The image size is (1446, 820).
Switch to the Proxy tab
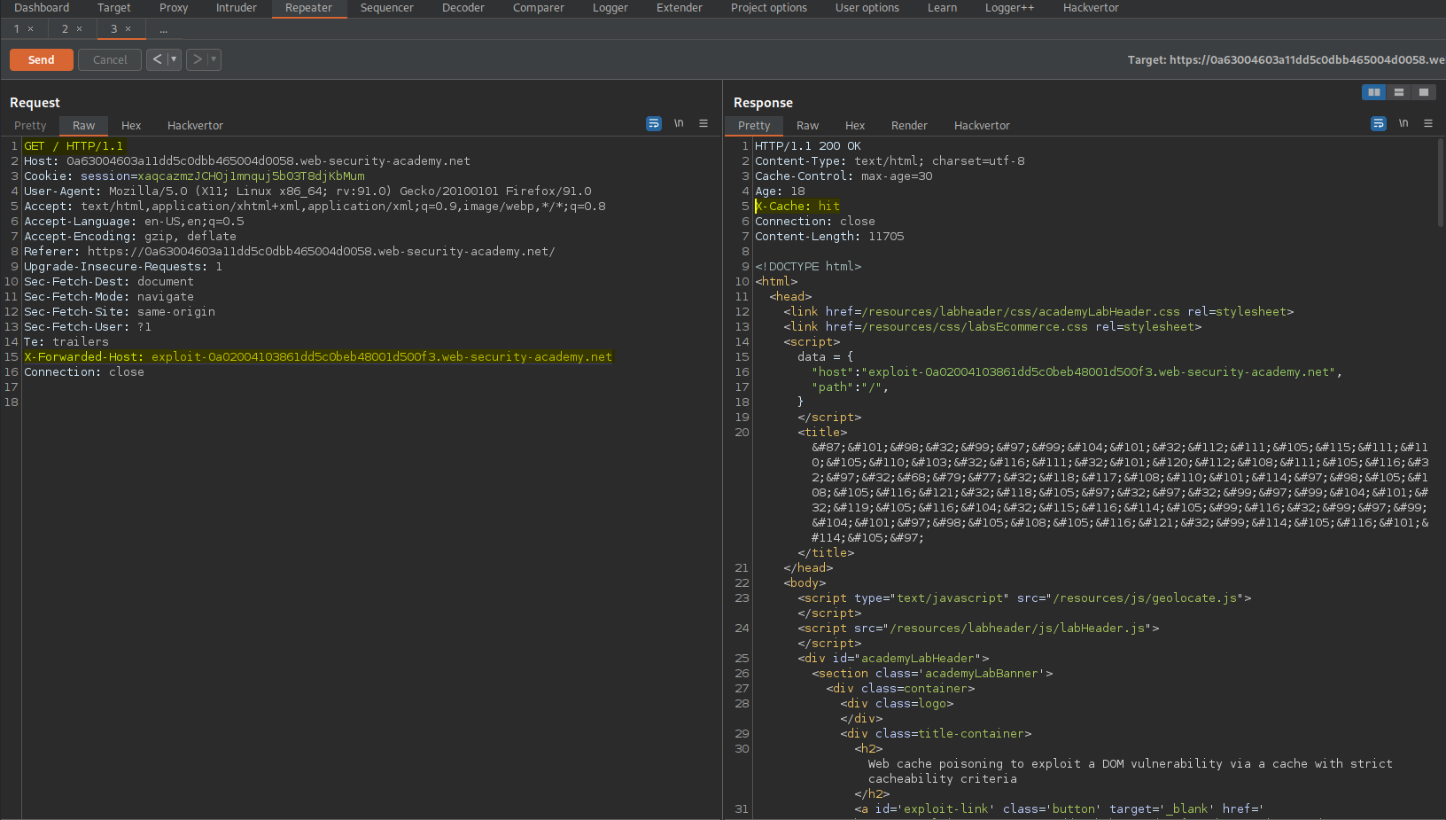[174, 8]
